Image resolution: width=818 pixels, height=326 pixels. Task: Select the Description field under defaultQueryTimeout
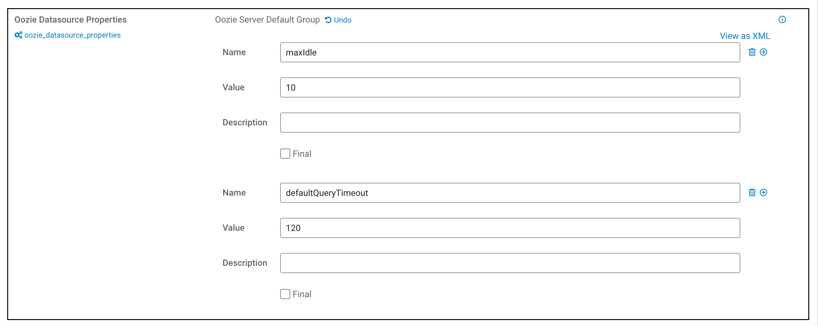coord(510,263)
